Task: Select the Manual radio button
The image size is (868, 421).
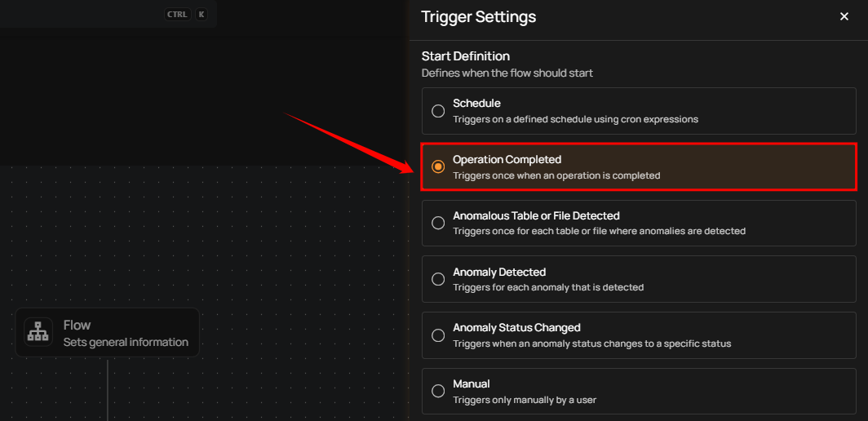Action: point(438,391)
